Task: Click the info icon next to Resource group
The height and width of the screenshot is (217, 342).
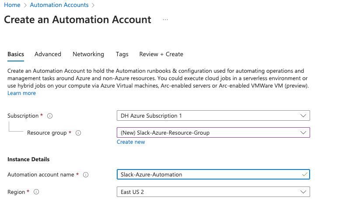Action: click(x=78, y=133)
